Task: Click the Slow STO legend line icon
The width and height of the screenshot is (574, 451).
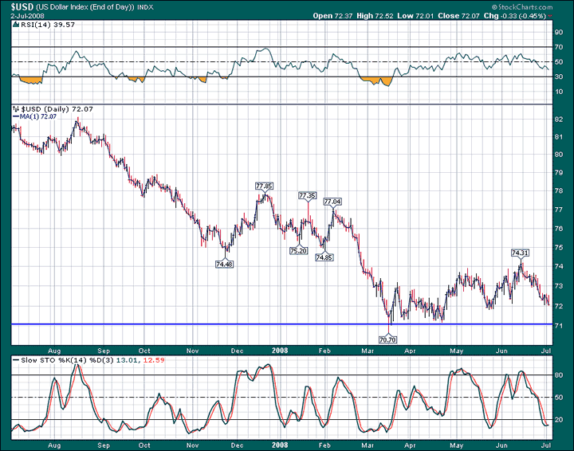Action: (x=15, y=360)
